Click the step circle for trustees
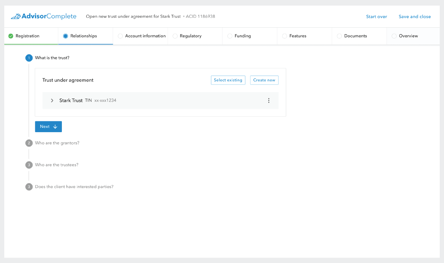 pos(29,165)
